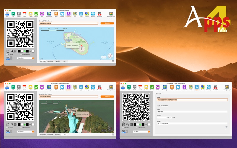The height and width of the screenshot is (148, 237).
Task: Open 512x512 size dropdown in the 3D view window
Action: tap(26, 131)
